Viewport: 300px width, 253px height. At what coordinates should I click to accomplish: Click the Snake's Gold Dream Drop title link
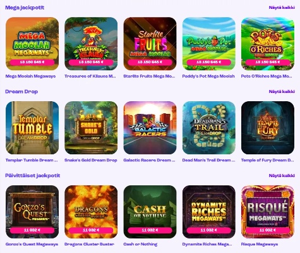(91, 160)
